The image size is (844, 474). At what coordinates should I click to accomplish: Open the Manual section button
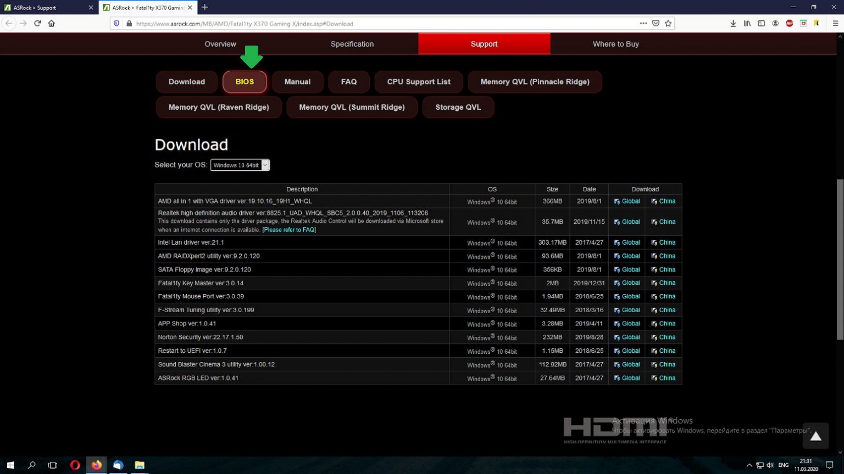297,82
